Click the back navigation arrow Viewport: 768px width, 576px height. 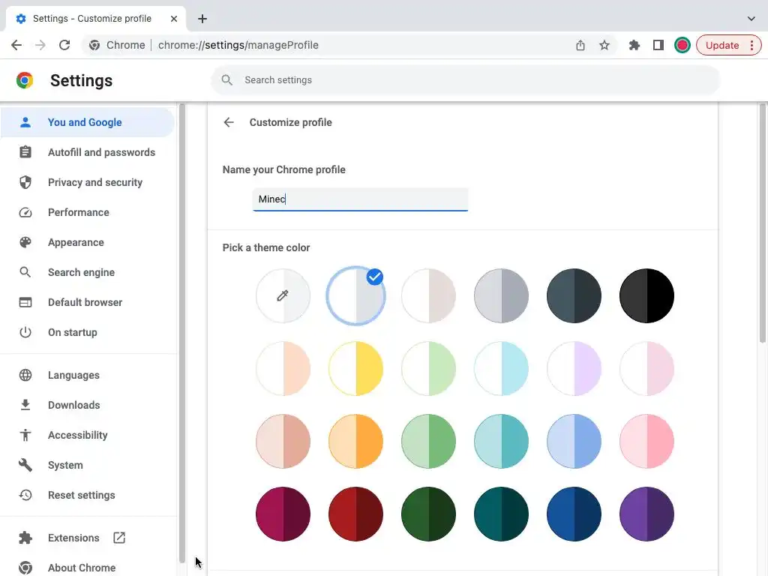coord(16,45)
